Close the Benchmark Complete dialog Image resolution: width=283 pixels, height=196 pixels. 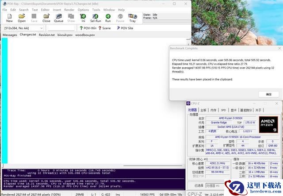[279, 48]
